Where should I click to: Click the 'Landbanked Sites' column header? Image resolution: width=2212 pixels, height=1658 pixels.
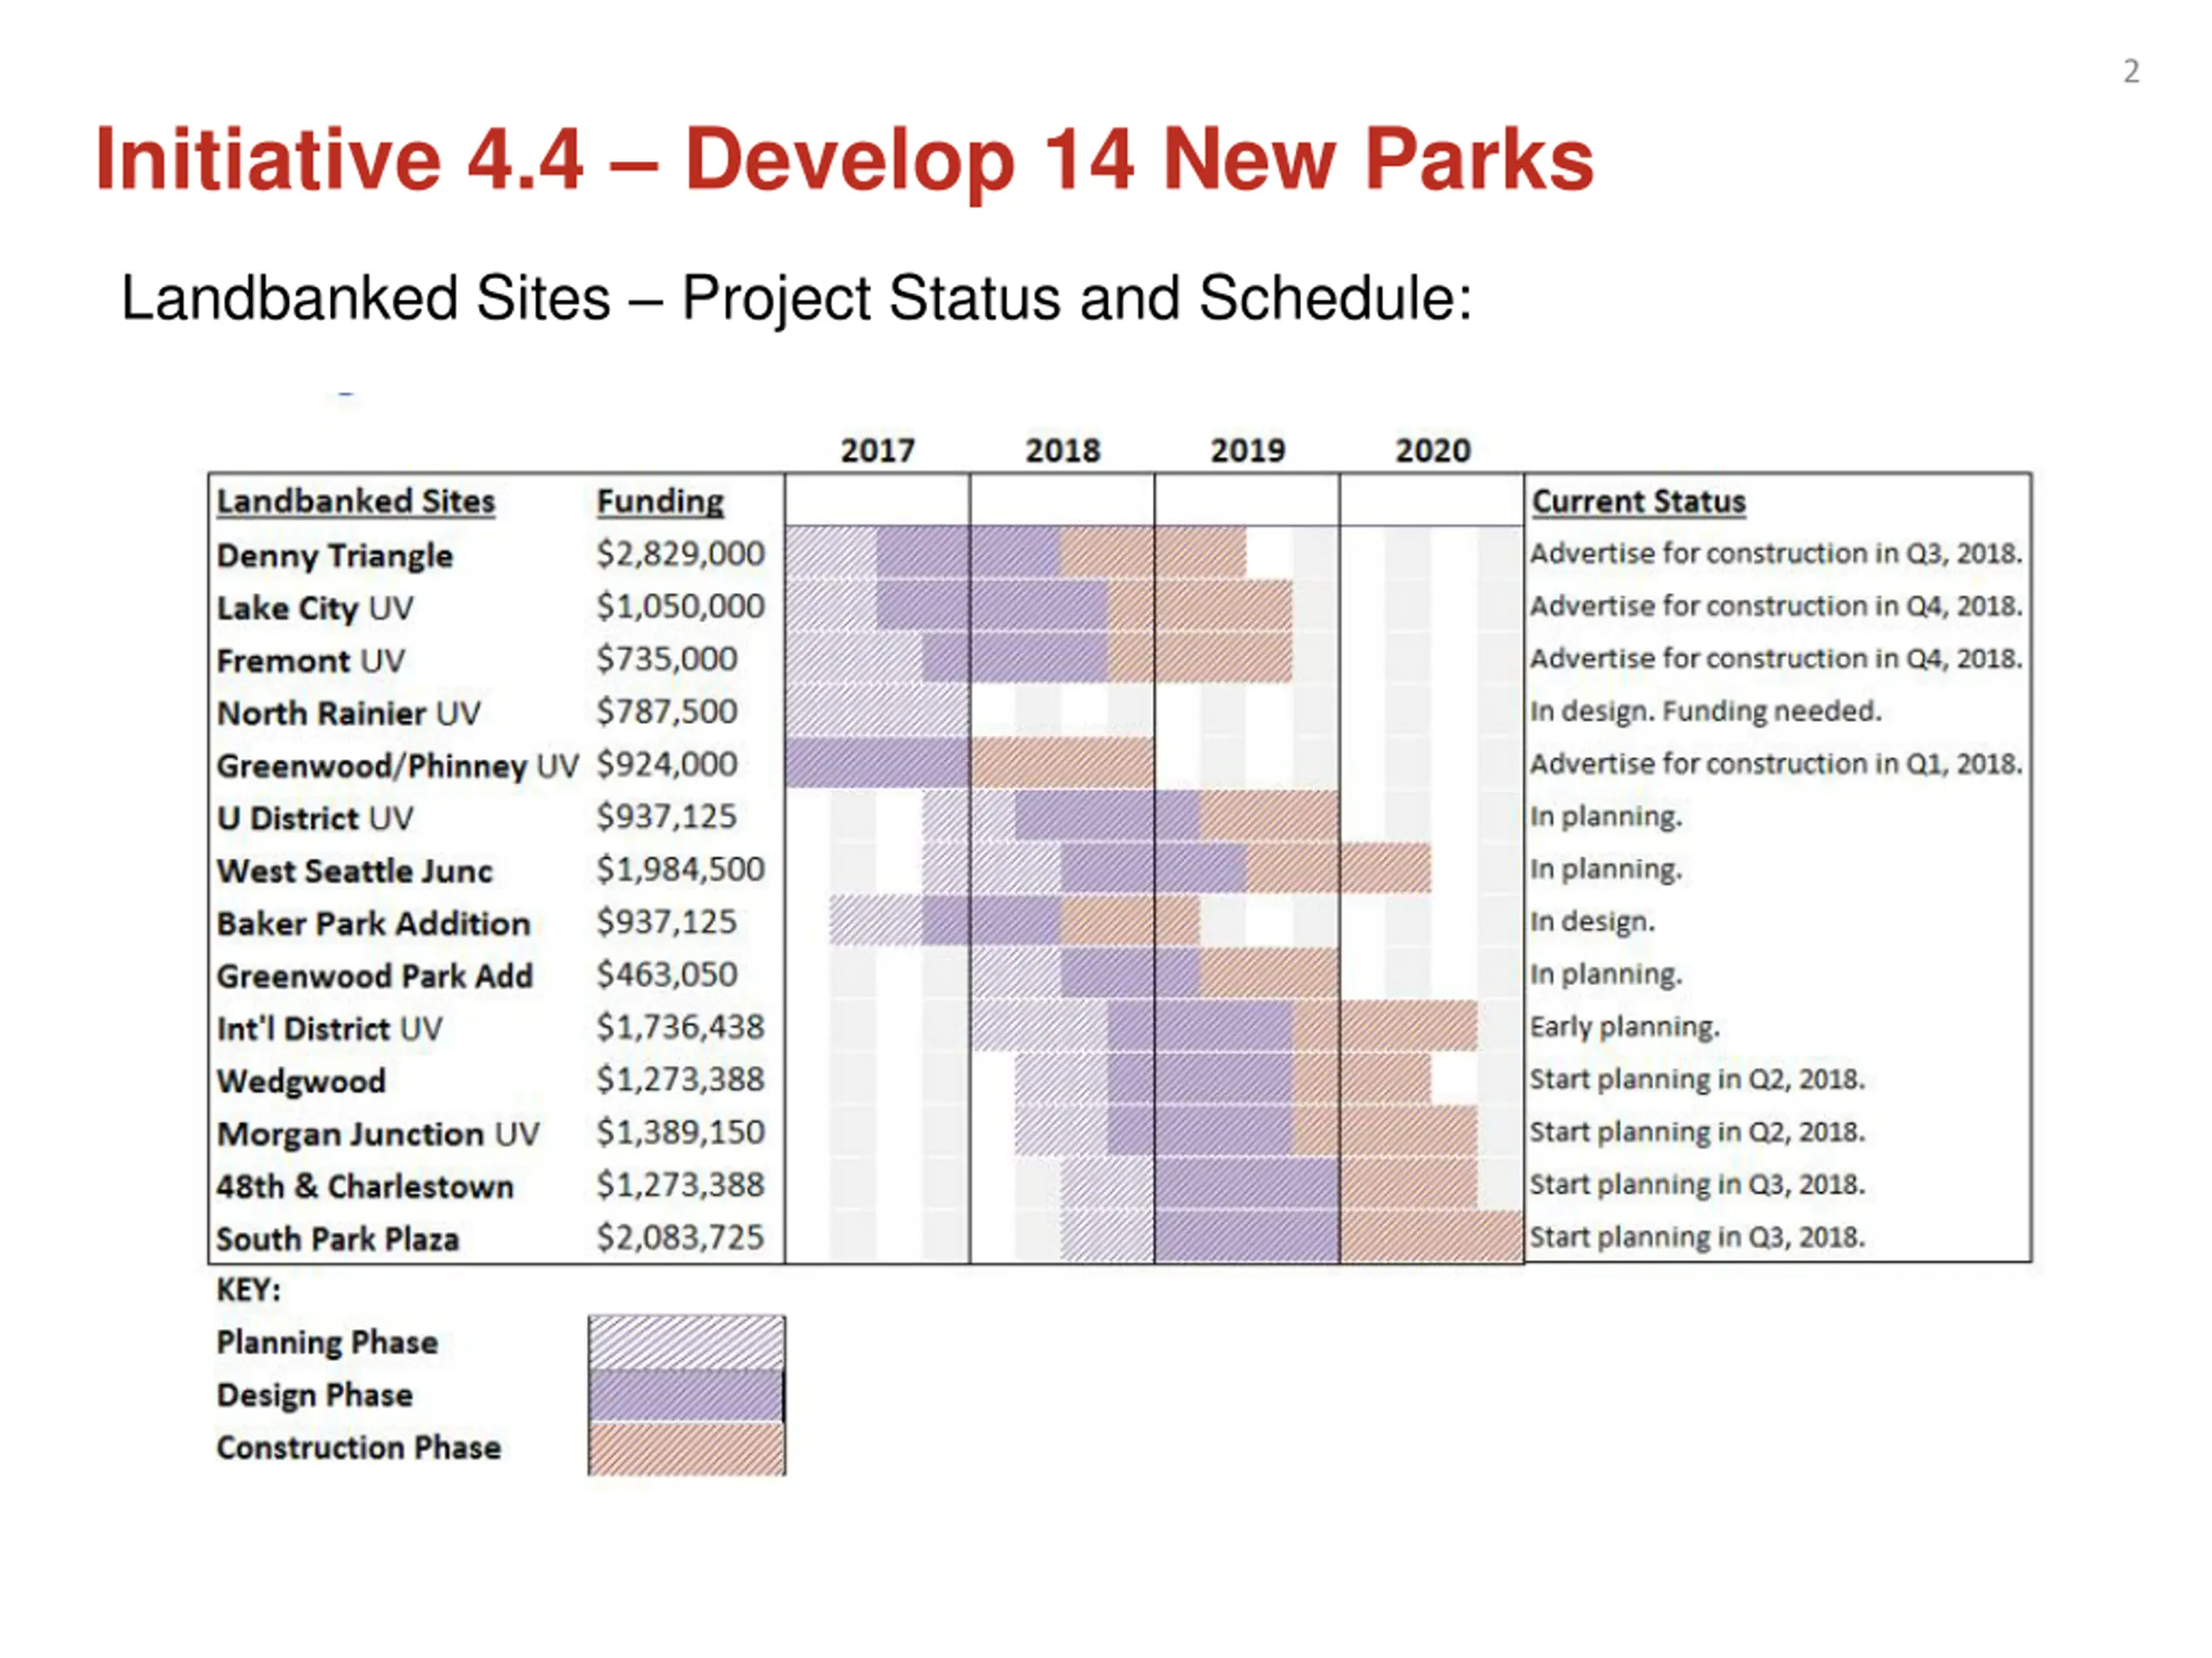356,501
